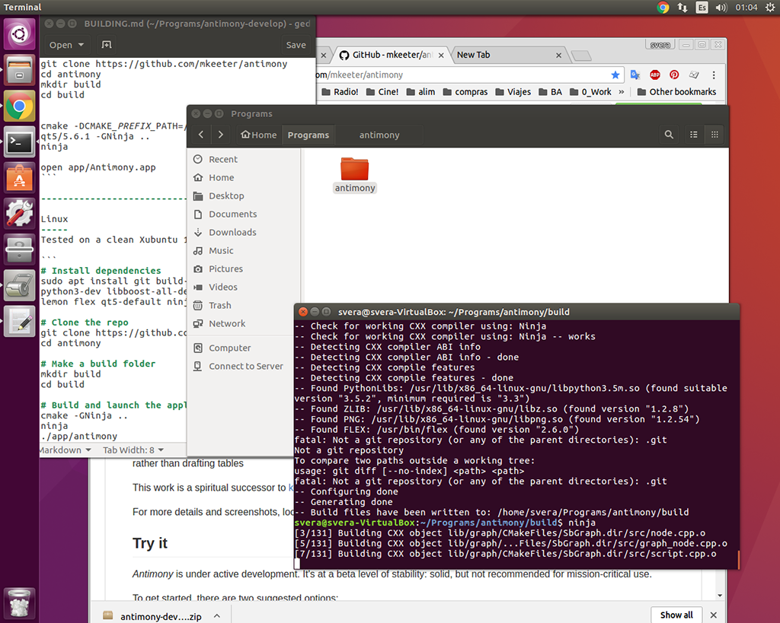Viewport: 780px width, 623px height.
Task: Click Google Translate extension icon
Action: (x=635, y=75)
